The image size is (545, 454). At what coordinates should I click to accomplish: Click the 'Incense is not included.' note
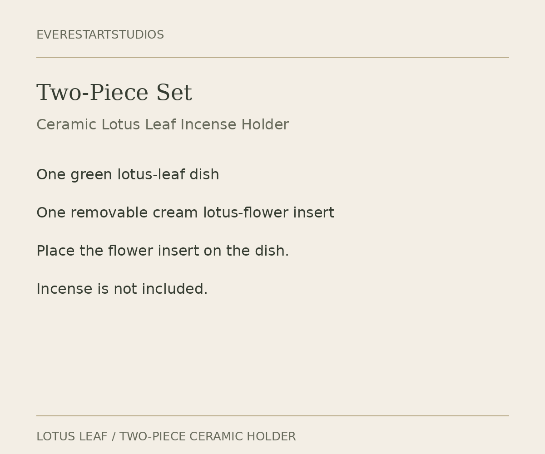pyautogui.click(x=122, y=289)
